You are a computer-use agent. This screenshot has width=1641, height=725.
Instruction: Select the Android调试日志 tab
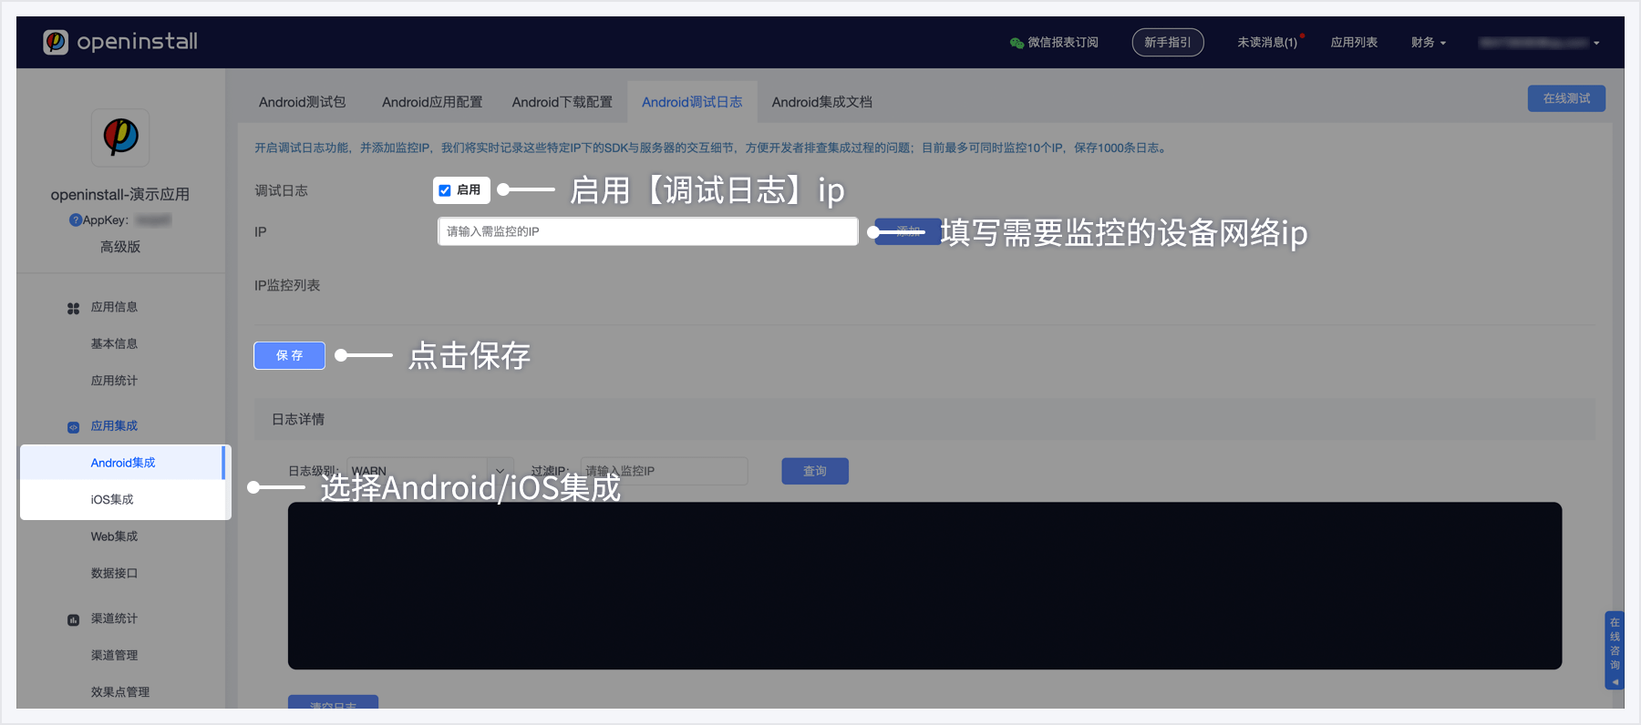tap(692, 102)
